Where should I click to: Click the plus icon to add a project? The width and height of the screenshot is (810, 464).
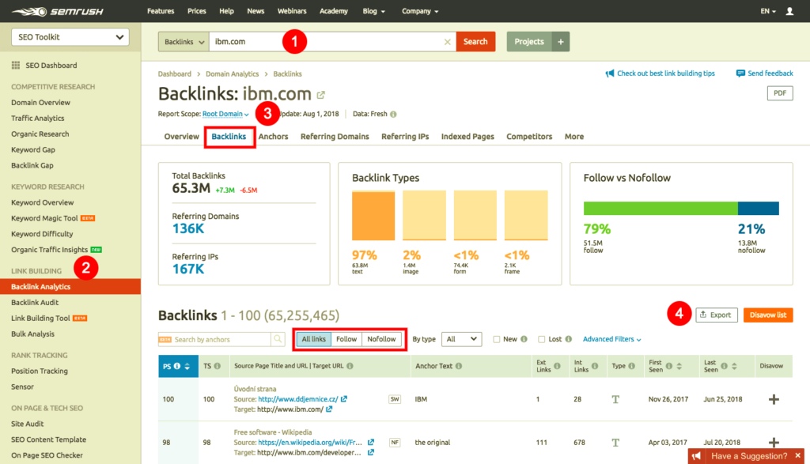[560, 42]
